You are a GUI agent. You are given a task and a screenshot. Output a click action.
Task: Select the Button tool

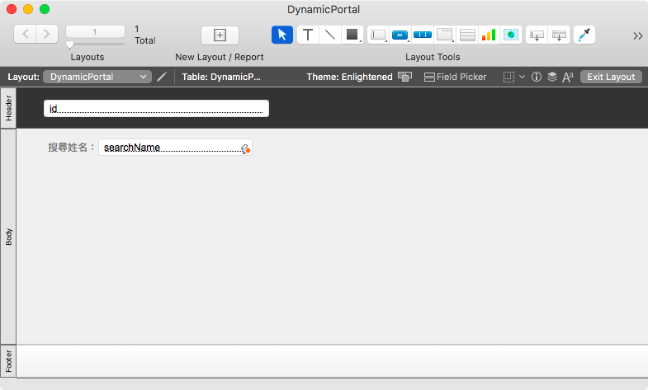(x=400, y=35)
